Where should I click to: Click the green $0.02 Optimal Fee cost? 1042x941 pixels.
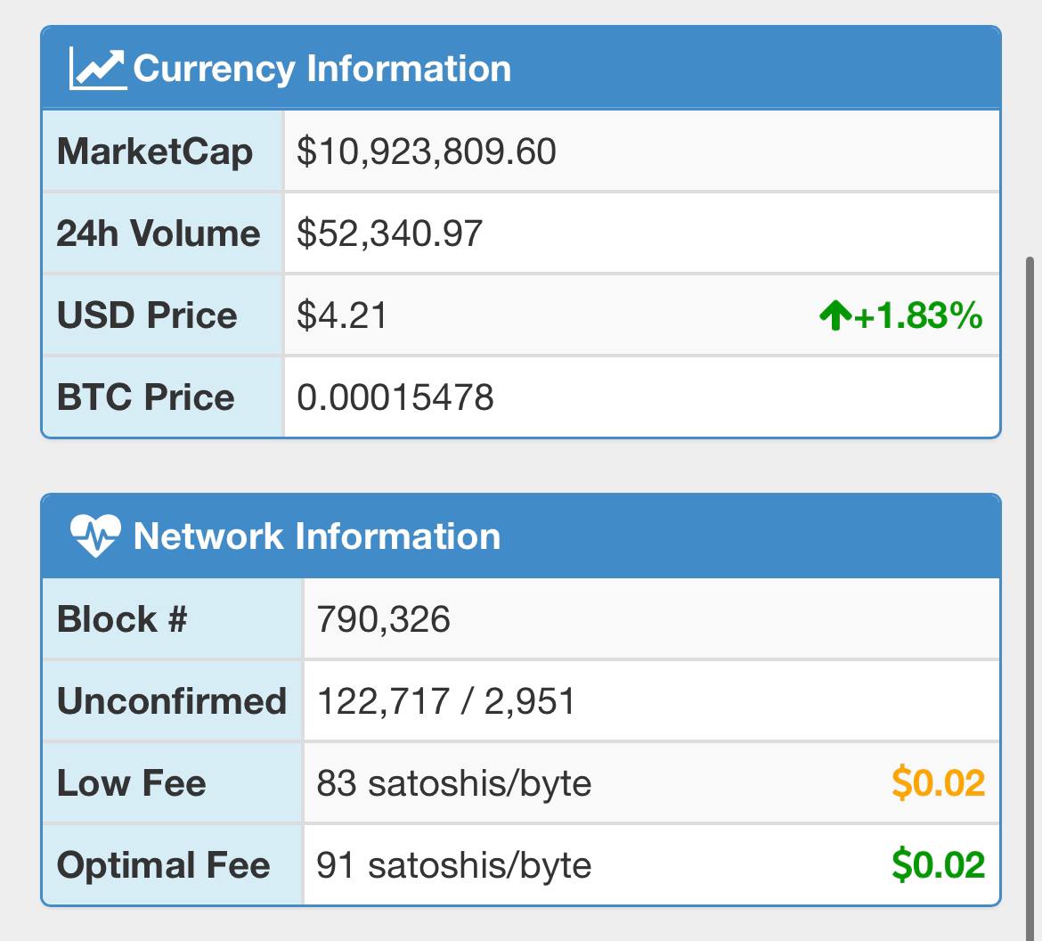click(938, 864)
